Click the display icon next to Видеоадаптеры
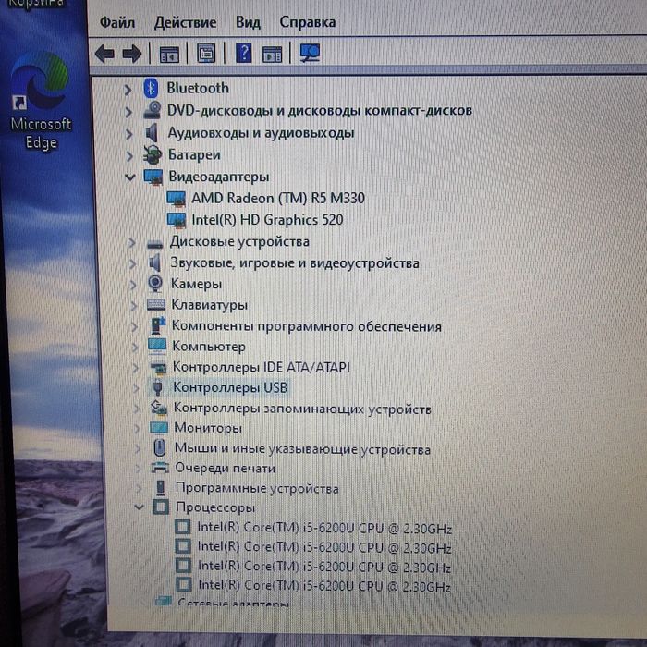The width and height of the screenshot is (647, 647). pos(153,177)
